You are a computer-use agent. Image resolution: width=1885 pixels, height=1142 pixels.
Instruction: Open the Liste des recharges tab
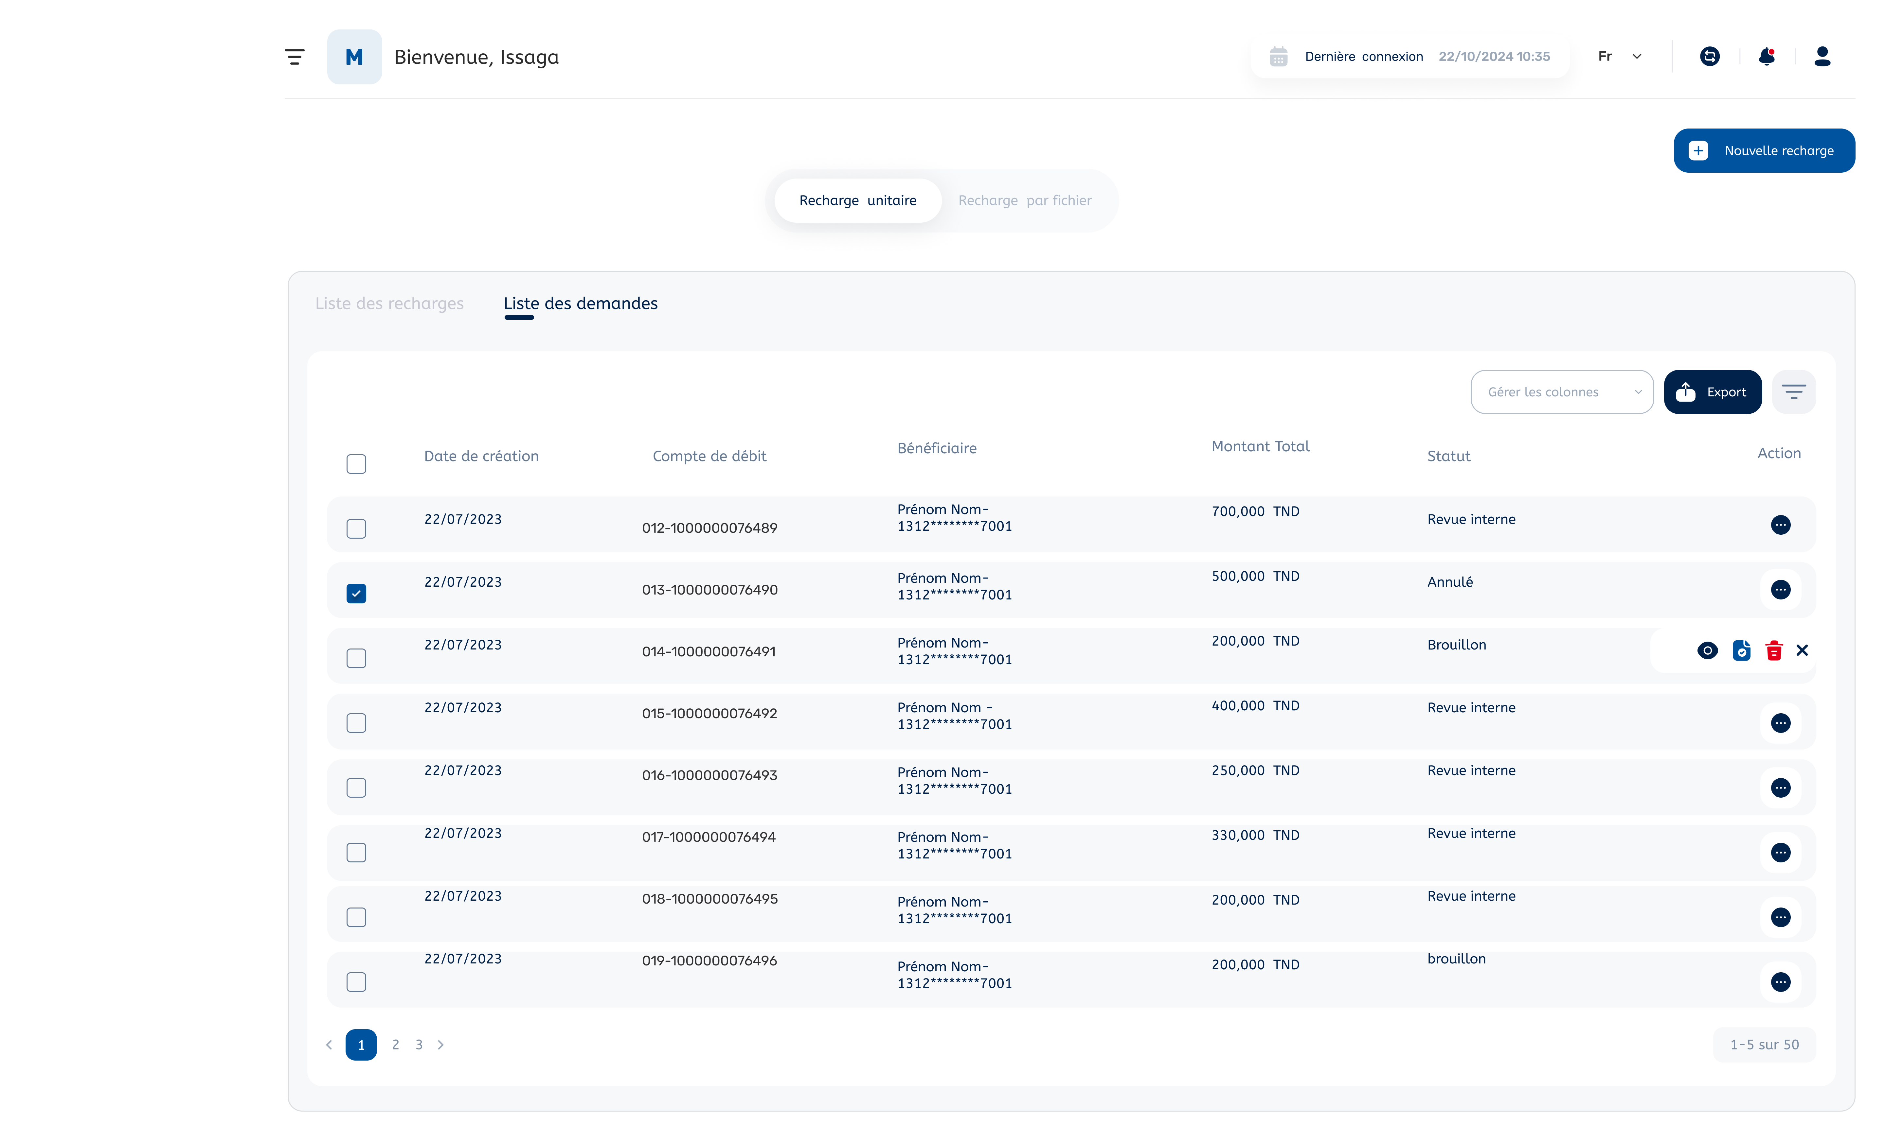pos(389,303)
